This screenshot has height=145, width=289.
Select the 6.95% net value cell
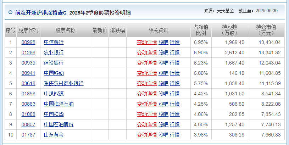pos(201,43)
